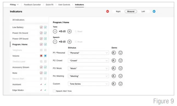Toggle the blue Power-On Sound checkbox
The width and height of the screenshot is (177, 106).
[x=45, y=33]
